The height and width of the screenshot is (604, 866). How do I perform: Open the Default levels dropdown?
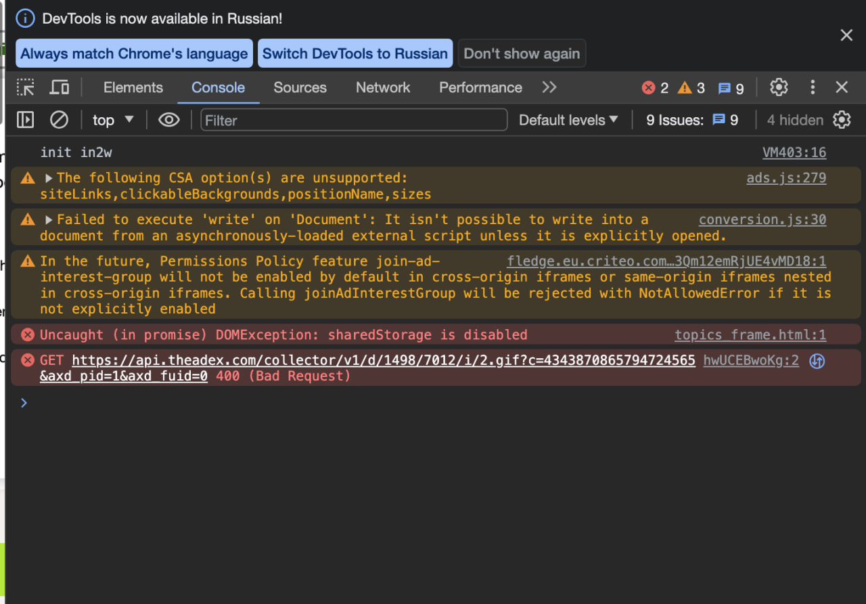[x=568, y=120]
